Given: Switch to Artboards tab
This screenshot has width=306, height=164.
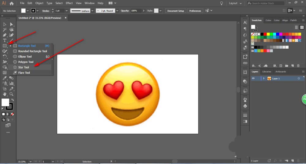Looking at the screenshot, I should 281,72.
